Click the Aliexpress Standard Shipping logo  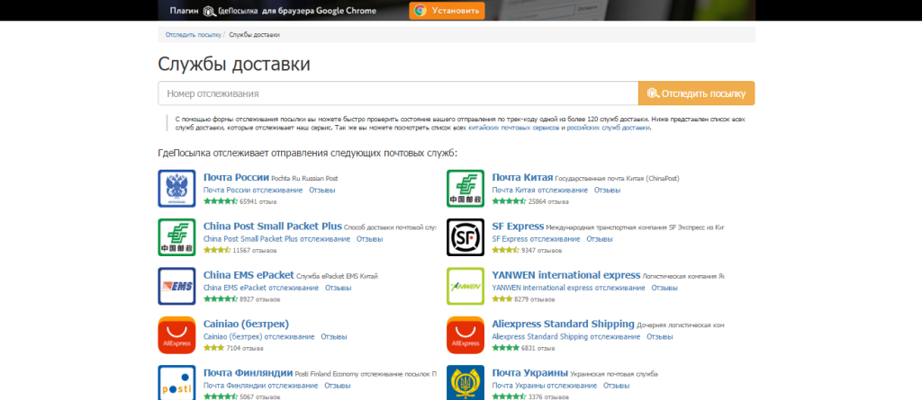pos(466,334)
